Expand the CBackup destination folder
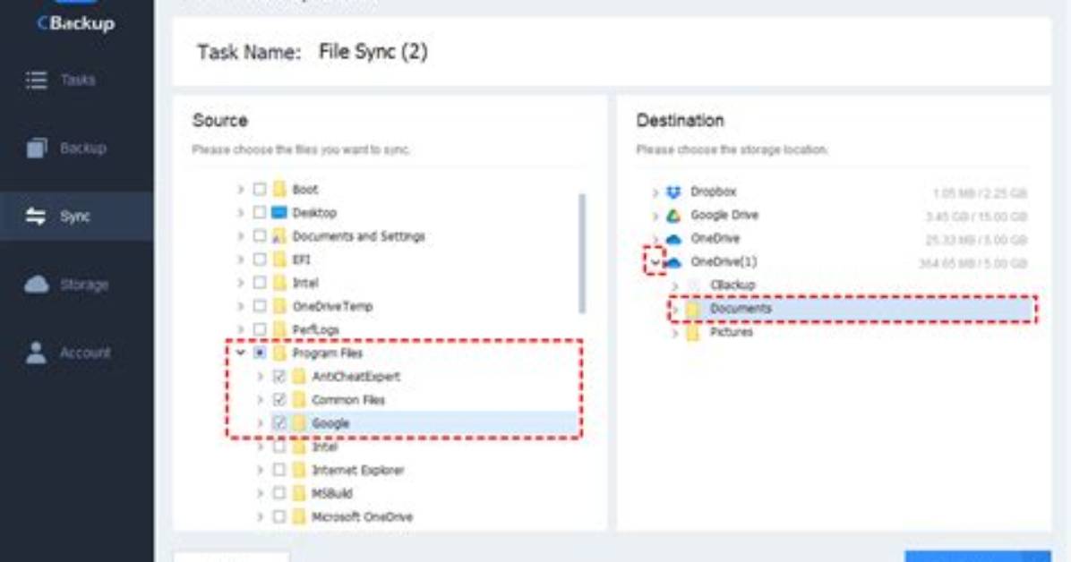The image size is (1071, 562). 675,285
